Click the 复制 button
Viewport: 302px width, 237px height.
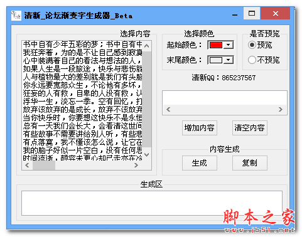pos(249,163)
